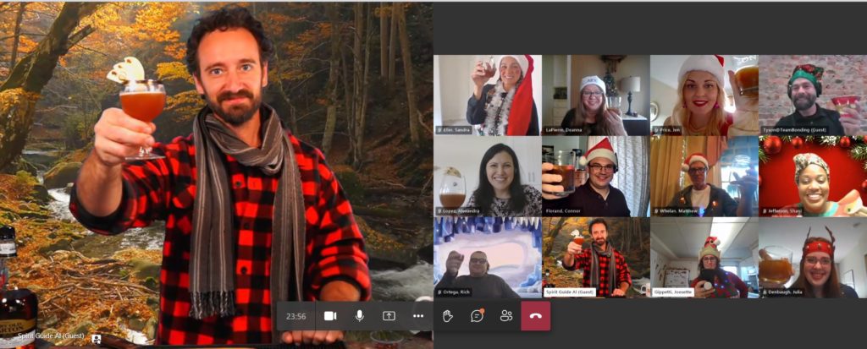Image resolution: width=867 pixels, height=349 pixels.
Task: Click Ortega, Rich's video thumbnail
Action: pyautogui.click(x=486, y=257)
